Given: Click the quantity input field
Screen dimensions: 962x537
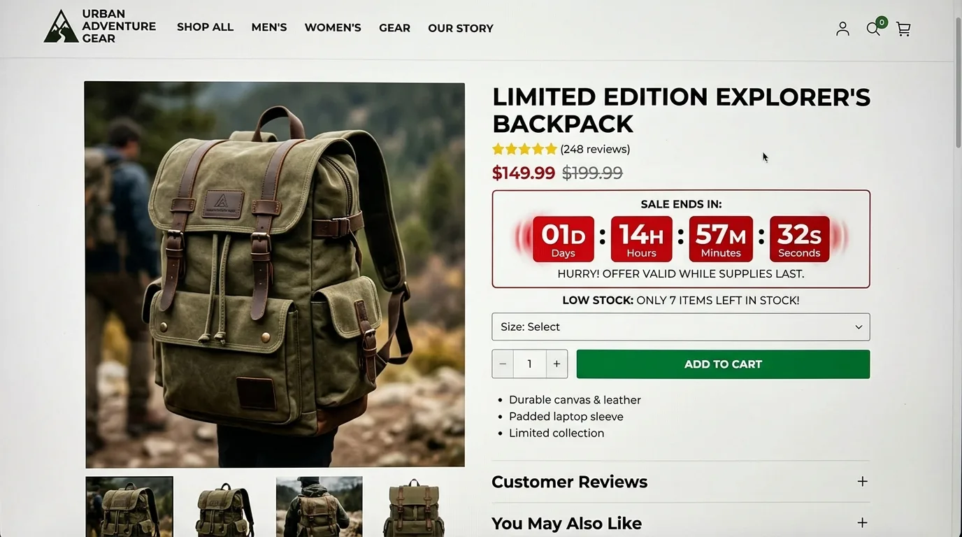Looking at the screenshot, I should (530, 364).
